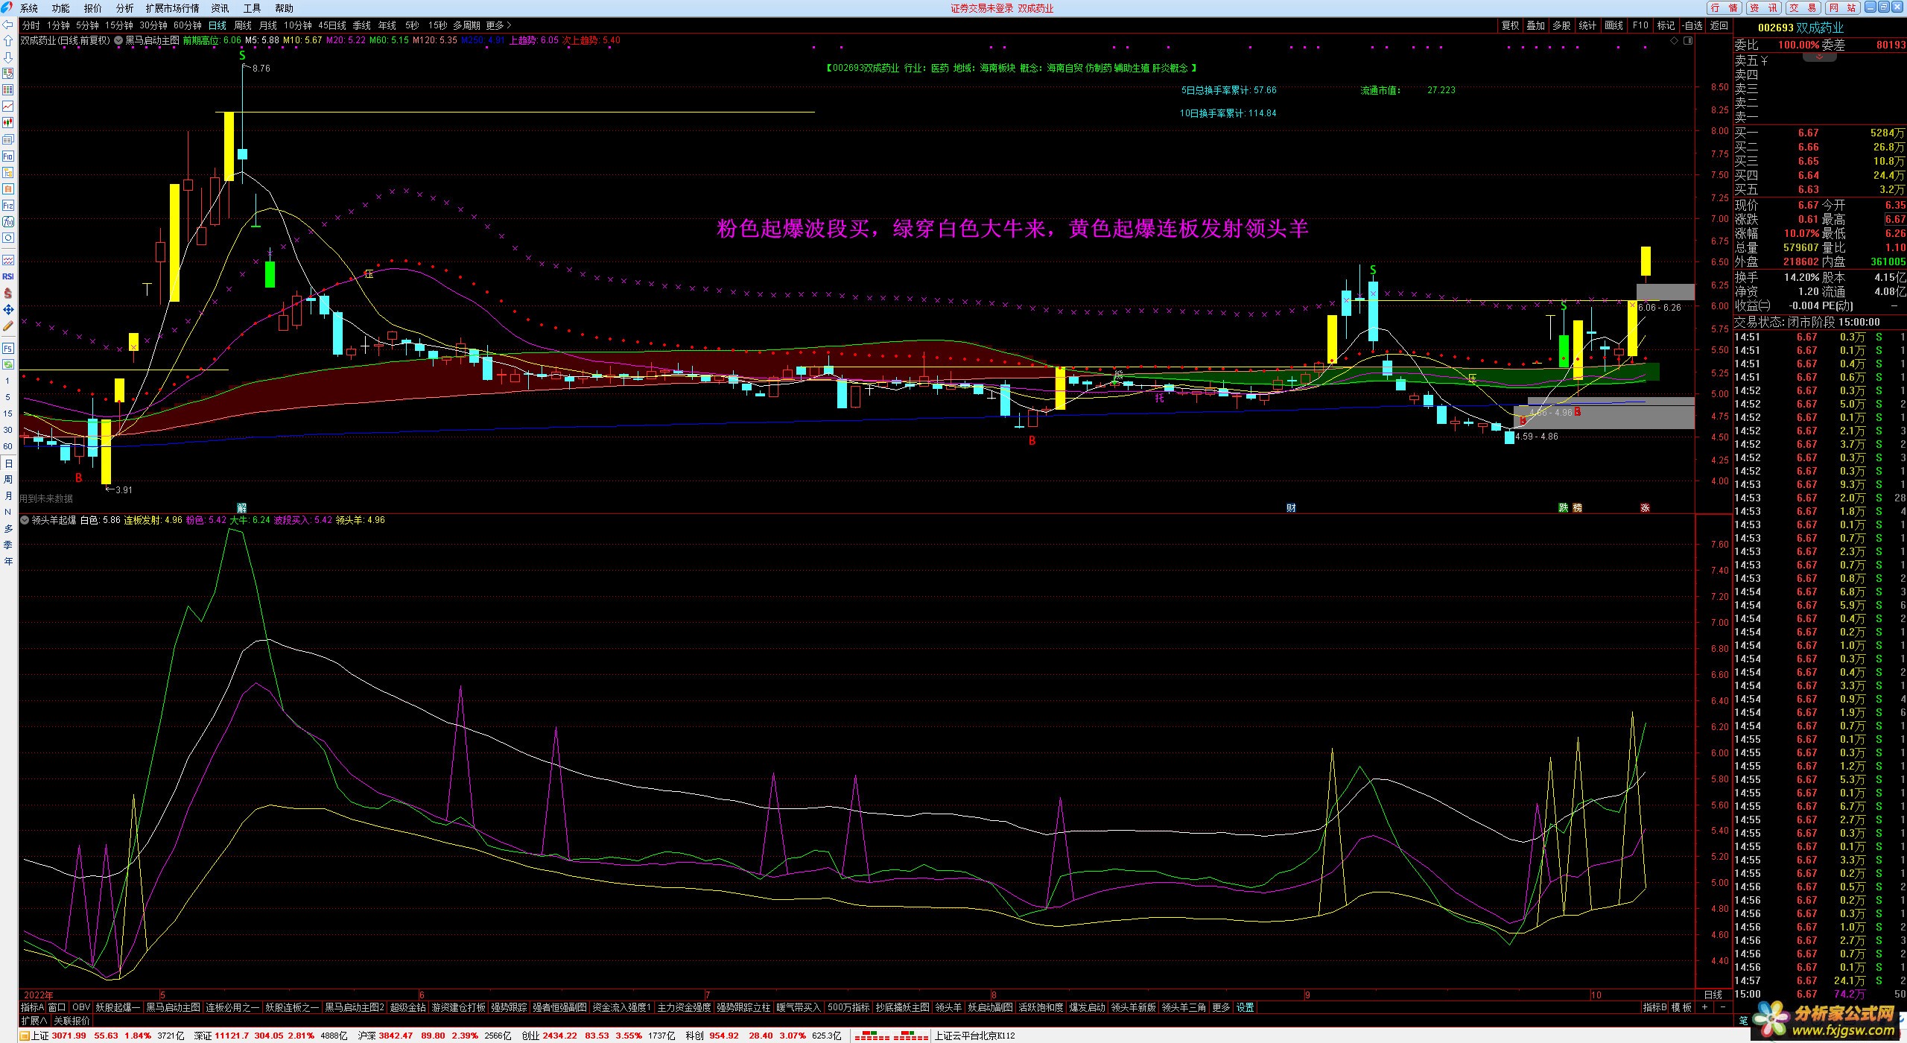Viewport: 1907px width, 1043px height.
Task: Open the 领头羊起爆 sub-indicator dropdown arrow
Action: pos(25,520)
